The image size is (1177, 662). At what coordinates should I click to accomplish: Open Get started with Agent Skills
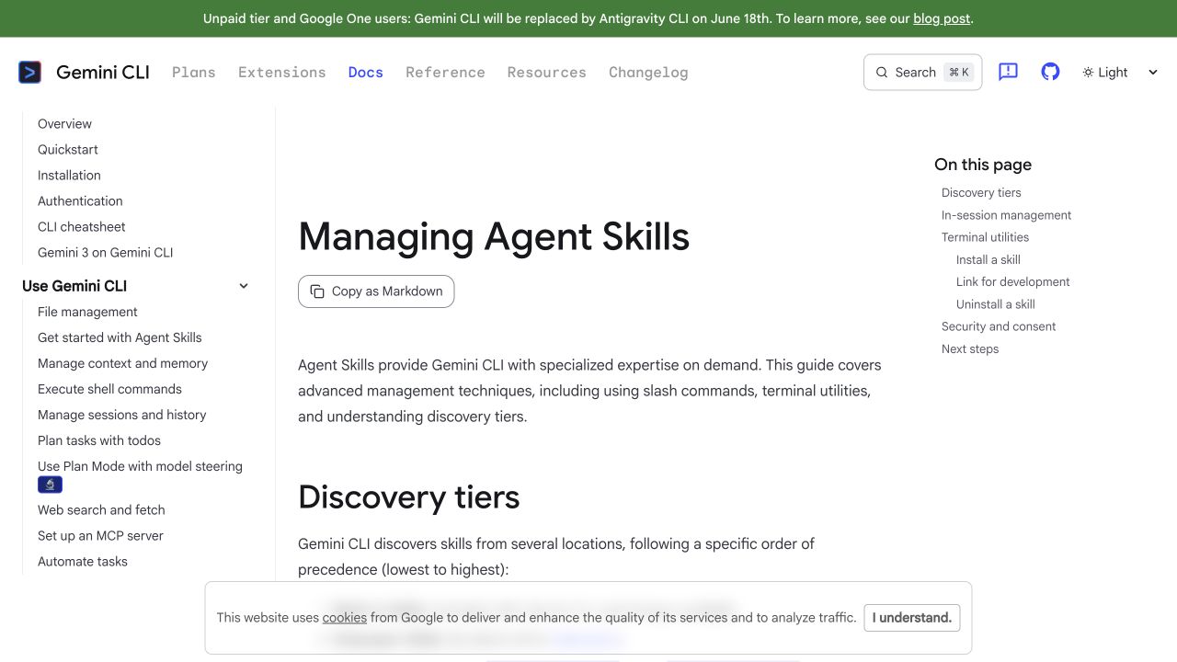[120, 338]
